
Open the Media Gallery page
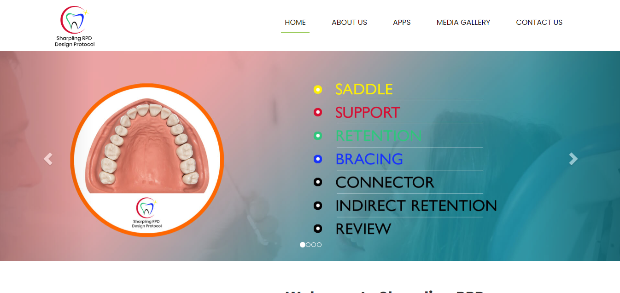(463, 22)
